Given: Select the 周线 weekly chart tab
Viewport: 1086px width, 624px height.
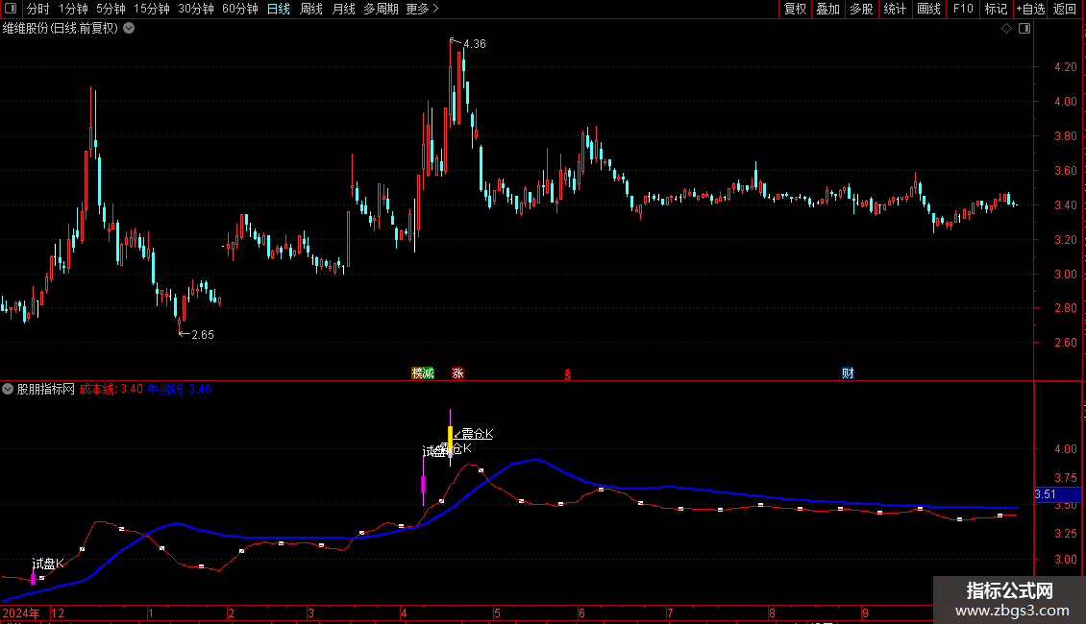Looking at the screenshot, I should click(x=311, y=9).
